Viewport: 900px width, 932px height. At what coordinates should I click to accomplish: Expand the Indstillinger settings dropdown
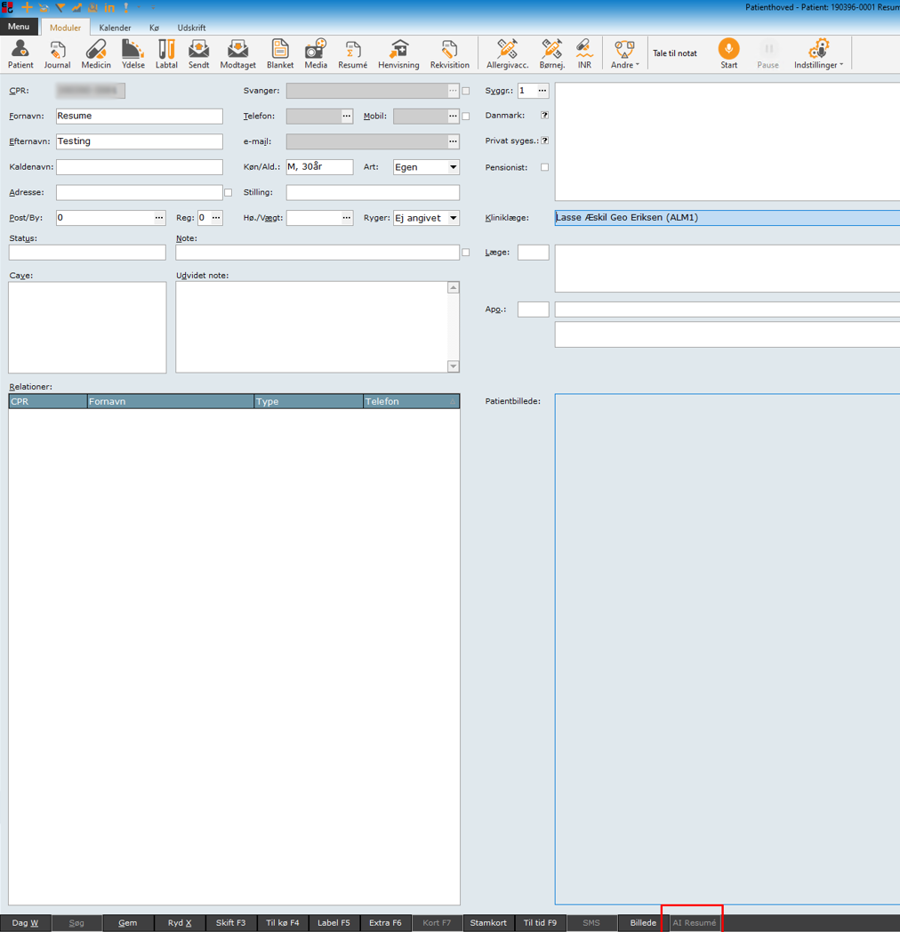(x=818, y=54)
